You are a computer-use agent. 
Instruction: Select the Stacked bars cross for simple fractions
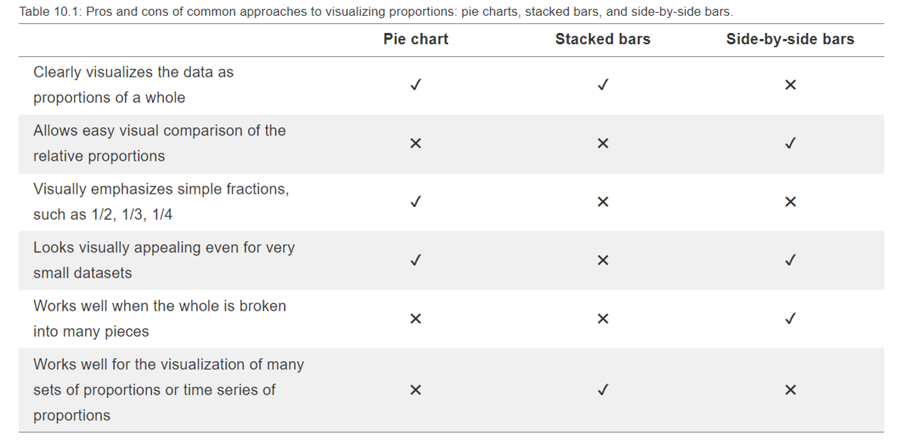603,202
